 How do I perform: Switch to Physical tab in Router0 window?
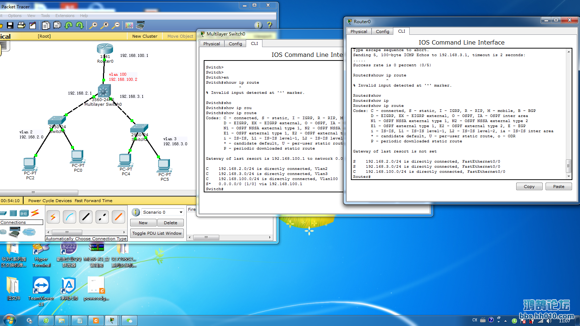pos(359,32)
